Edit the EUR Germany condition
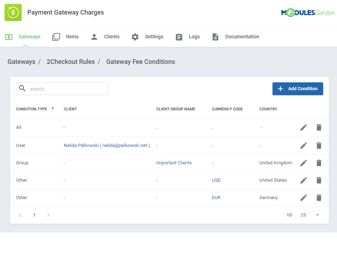Viewport: 337px width, 279px height. tap(303, 198)
